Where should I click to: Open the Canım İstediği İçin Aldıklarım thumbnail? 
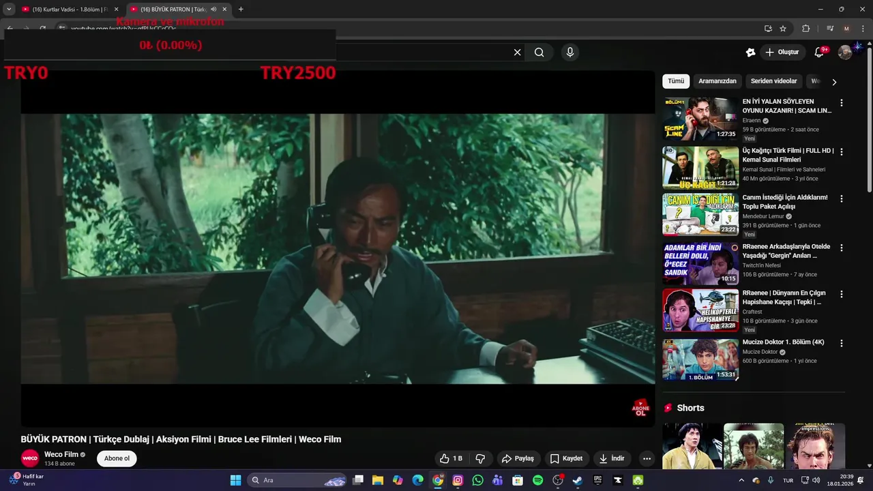(700, 215)
